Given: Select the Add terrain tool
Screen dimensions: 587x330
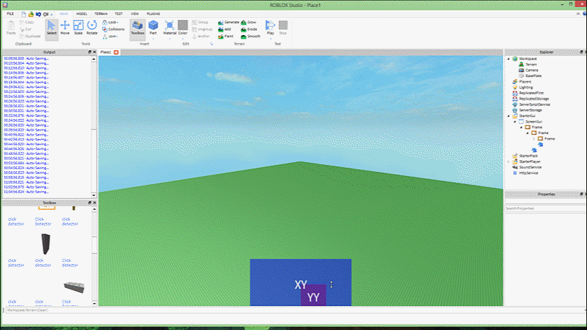Looking at the screenshot, I should [225, 29].
